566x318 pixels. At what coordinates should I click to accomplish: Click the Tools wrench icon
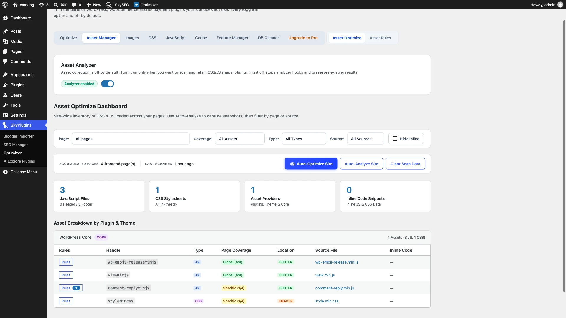[x=5, y=105]
